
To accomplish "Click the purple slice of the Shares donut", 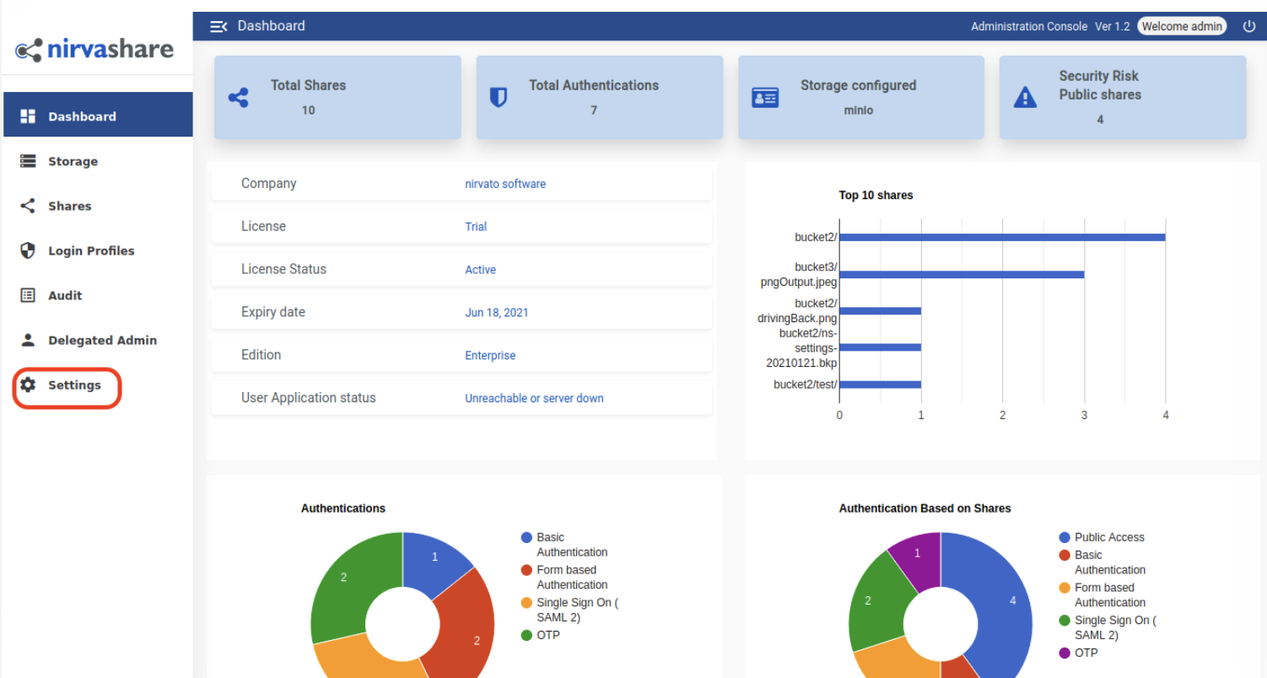I will [918, 554].
